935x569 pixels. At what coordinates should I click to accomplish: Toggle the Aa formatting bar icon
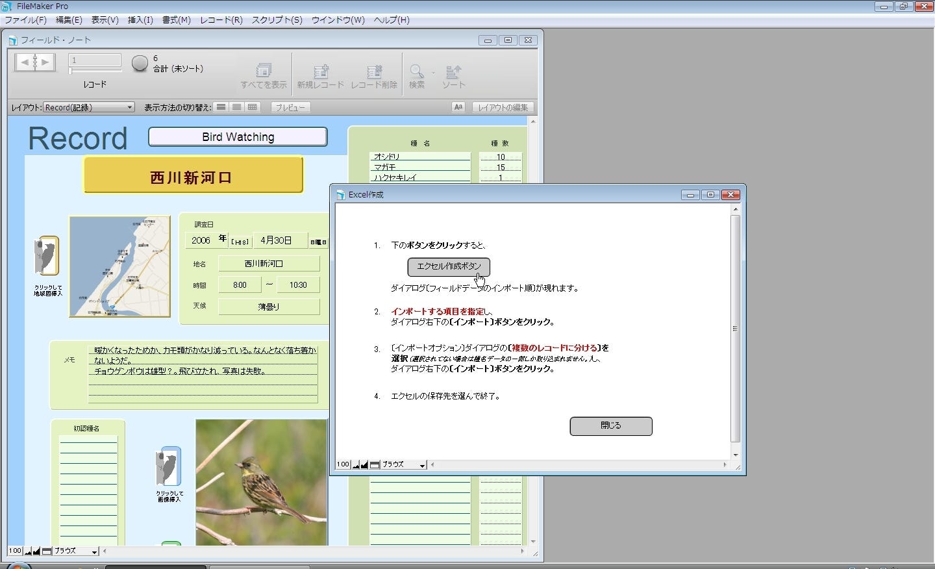(x=458, y=107)
